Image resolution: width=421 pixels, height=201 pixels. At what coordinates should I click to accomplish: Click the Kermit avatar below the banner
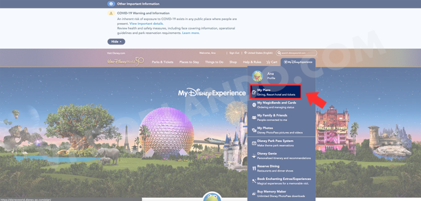click(x=212, y=197)
